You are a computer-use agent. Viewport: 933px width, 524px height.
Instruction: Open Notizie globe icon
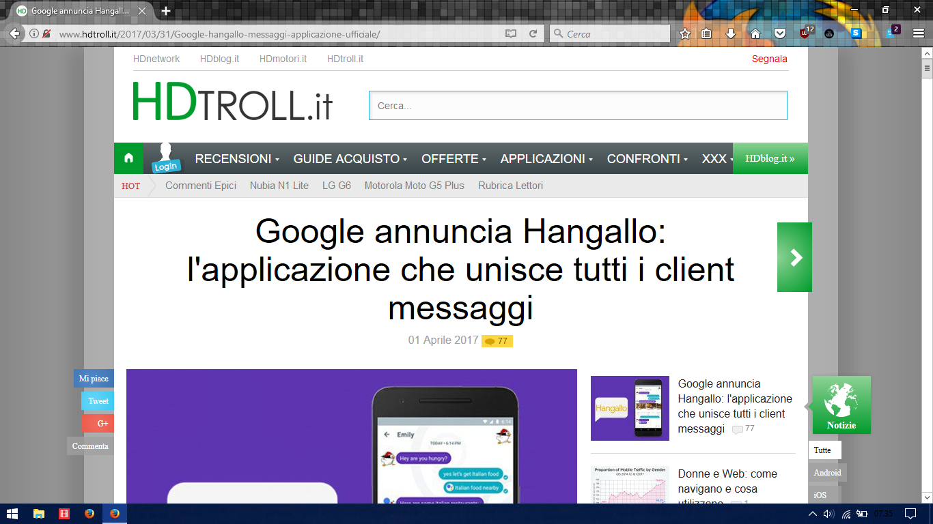(841, 405)
